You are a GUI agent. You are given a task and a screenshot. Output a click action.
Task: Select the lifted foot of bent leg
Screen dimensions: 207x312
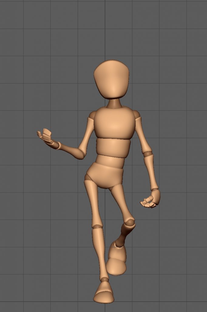[117, 259]
